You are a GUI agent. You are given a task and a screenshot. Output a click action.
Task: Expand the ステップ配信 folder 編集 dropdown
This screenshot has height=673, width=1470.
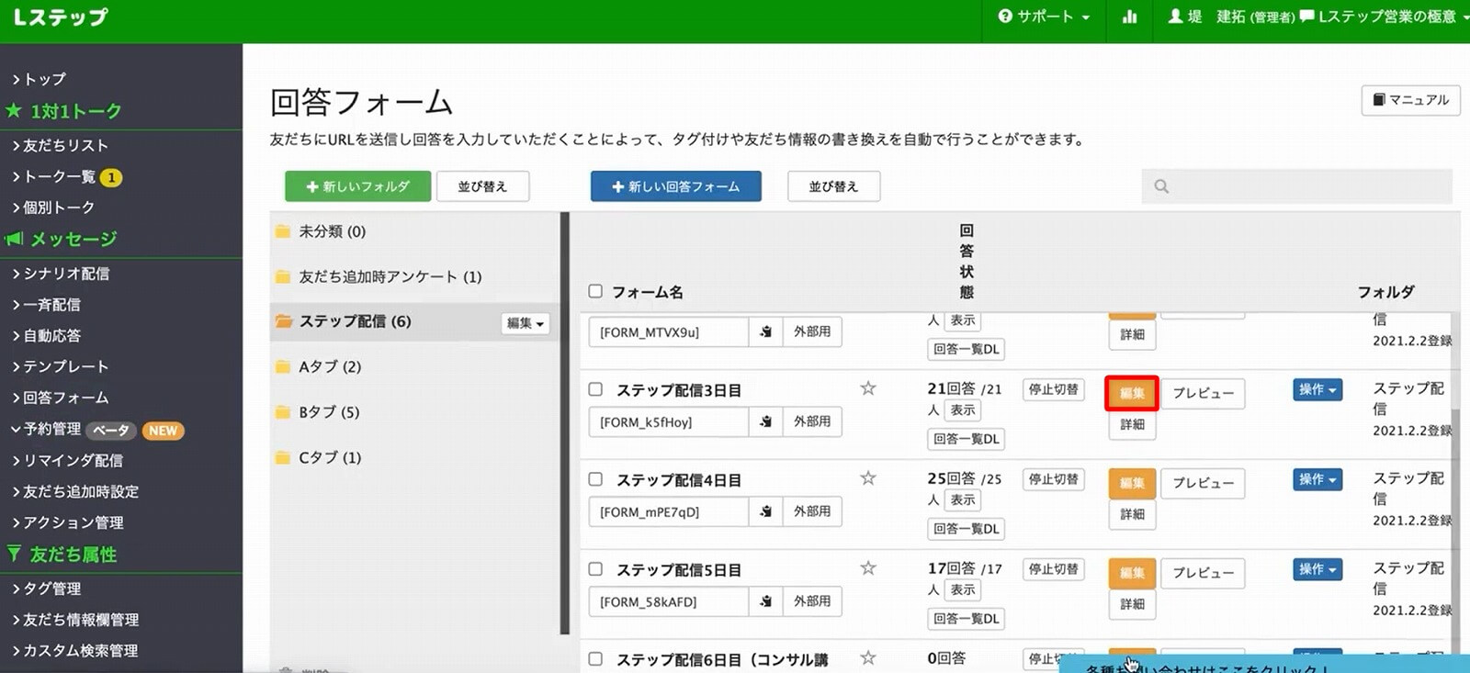click(526, 323)
